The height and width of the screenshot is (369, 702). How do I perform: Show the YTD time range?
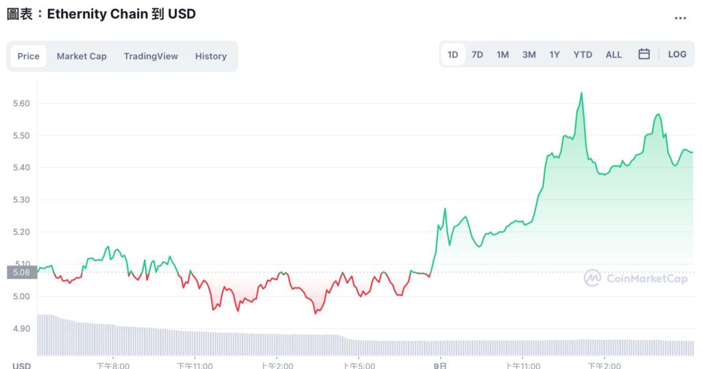pos(583,54)
